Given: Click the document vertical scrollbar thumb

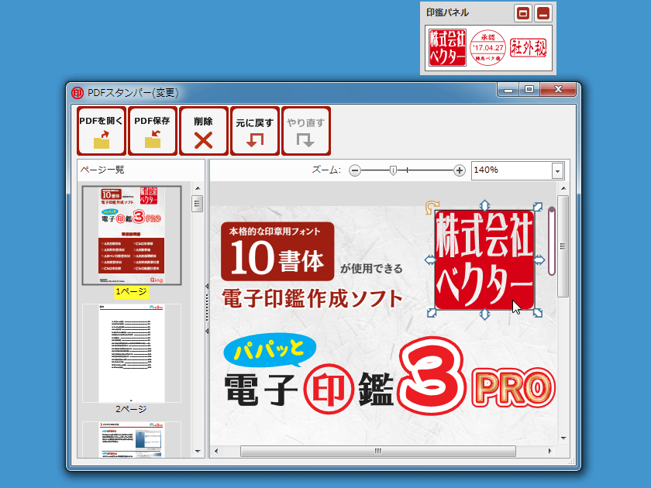Looking at the screenshot, I should (x=563, y=246).
